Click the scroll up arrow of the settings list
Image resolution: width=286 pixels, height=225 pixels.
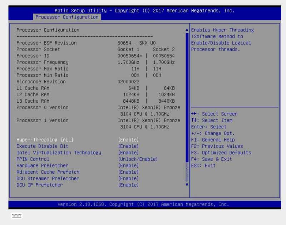[x=187, y=30]
